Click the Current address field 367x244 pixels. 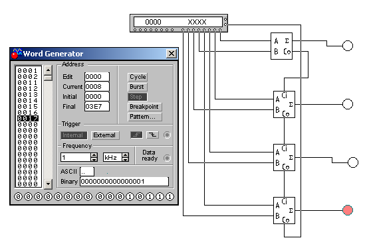tap(97, 87)
